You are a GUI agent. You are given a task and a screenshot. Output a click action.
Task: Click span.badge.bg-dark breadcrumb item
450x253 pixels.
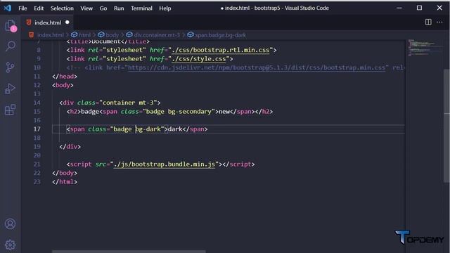(x=220, y=35)
